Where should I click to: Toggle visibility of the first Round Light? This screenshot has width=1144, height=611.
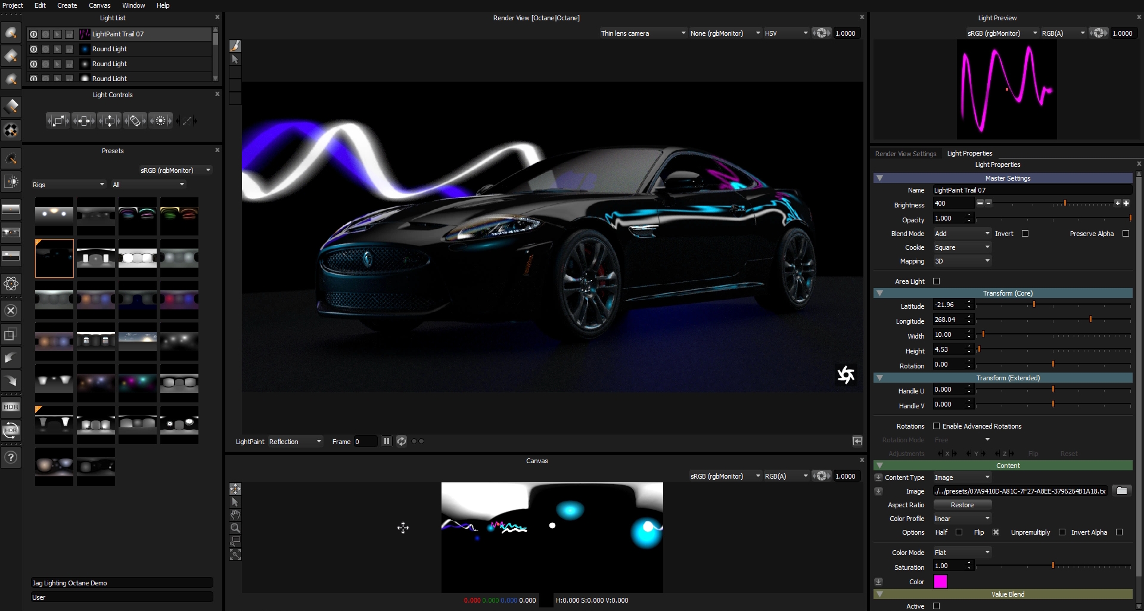coord(33,49)
